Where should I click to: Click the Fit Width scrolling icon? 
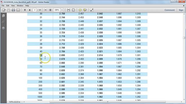pyautogui.click(x=69, y=10)
